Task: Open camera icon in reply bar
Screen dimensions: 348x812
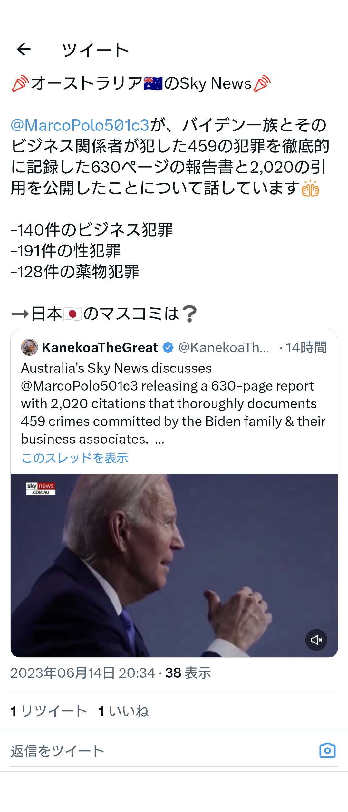Action: pos(327,750)
